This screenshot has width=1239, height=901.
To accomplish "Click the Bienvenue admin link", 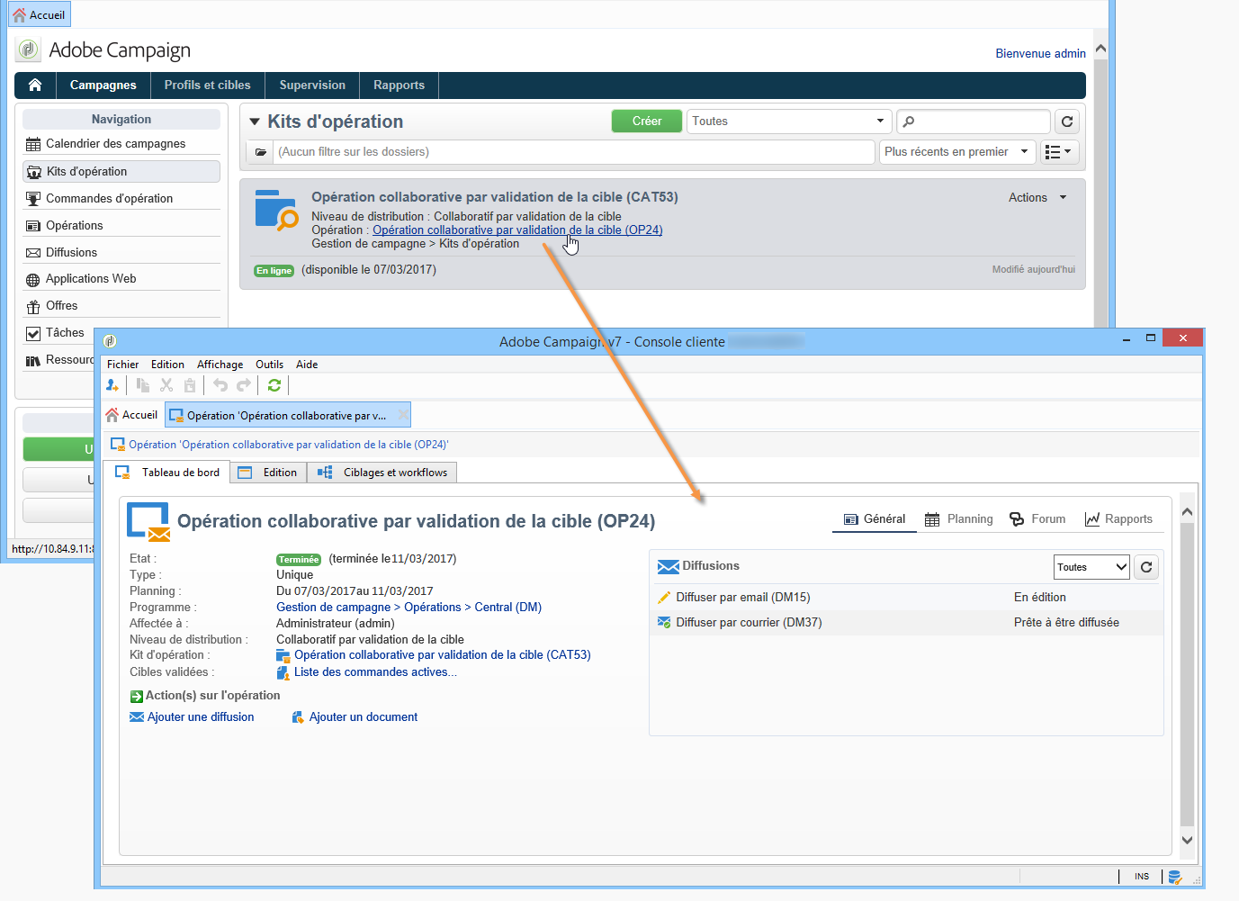I will pos(1040,54).
